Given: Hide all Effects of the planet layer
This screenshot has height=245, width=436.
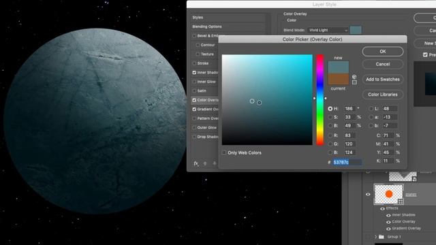Looking at the screenshot, I should click(x=382, y=209).
